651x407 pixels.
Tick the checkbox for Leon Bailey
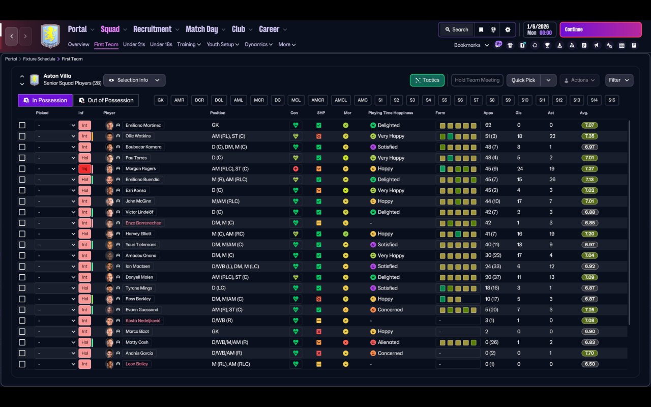pos(22,364)
